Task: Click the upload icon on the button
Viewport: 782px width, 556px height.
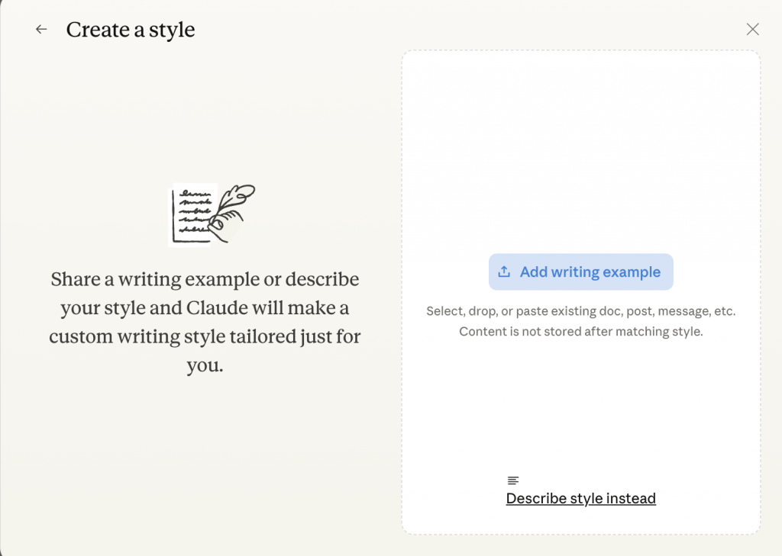Action: (x=504, y=272)
